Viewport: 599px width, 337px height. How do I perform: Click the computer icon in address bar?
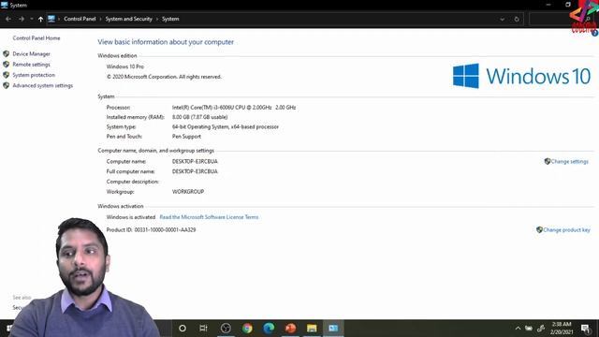coord(51,19)
